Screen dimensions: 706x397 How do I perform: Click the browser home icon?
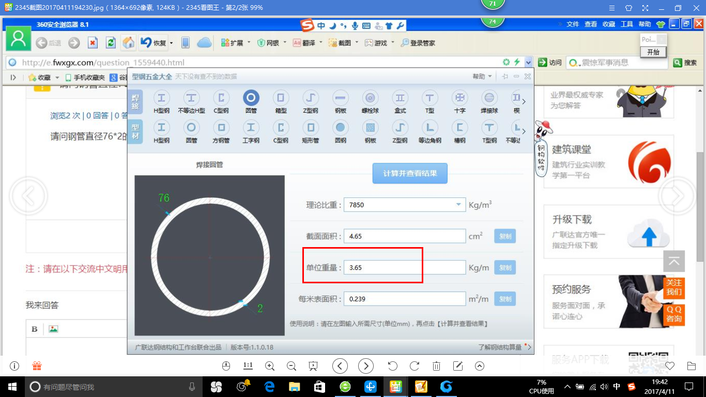pos(128,43)
